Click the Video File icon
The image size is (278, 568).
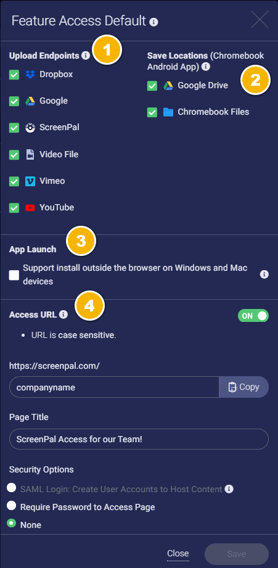(30, 154)
